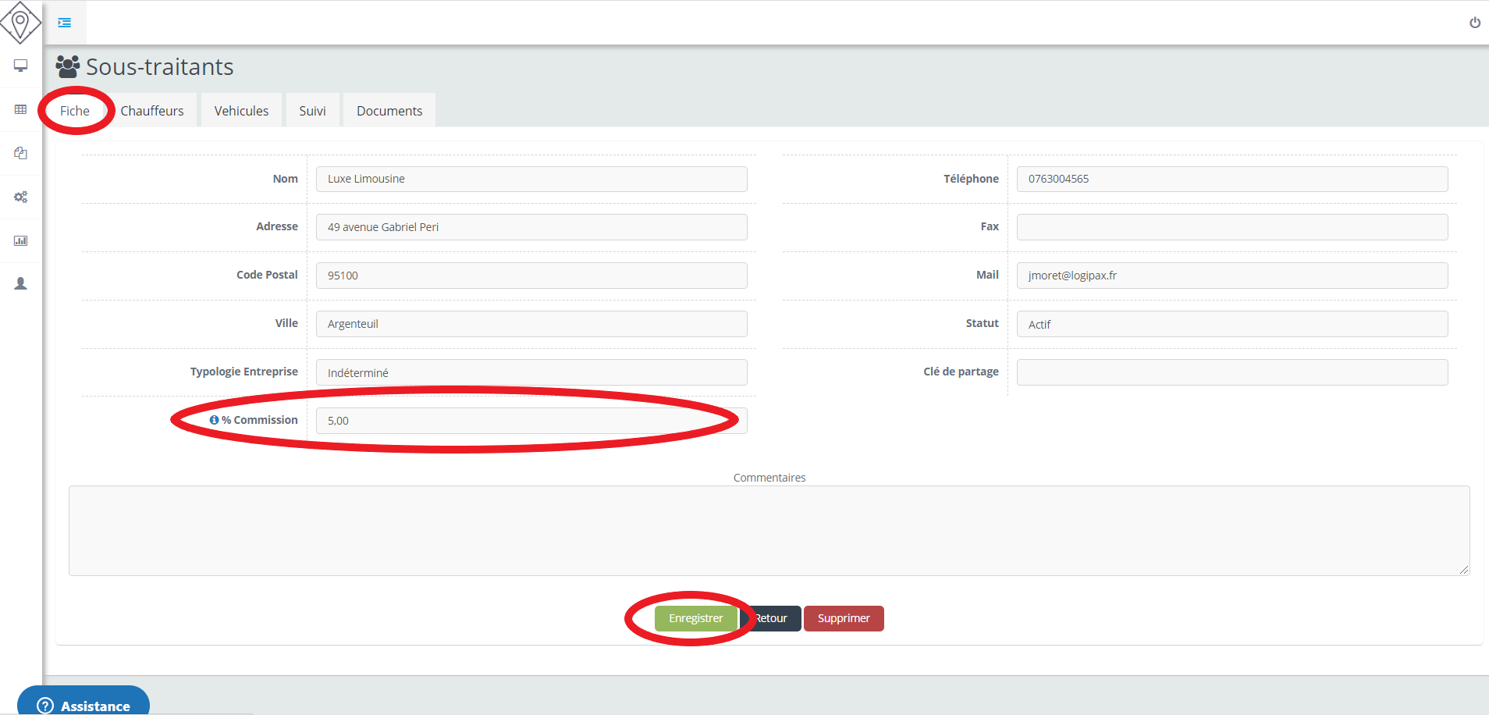Screen dimensions: 1489x715
Task: Open the Documents tab
Action: click(x=389, y=111)
